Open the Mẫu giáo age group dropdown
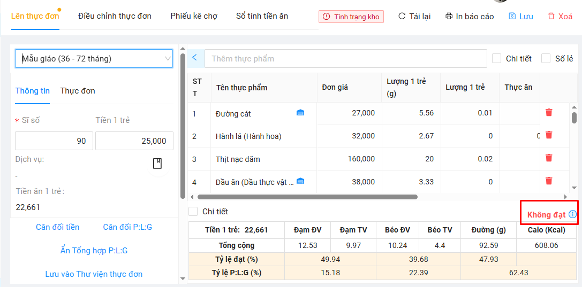 [x=94, y=59]
